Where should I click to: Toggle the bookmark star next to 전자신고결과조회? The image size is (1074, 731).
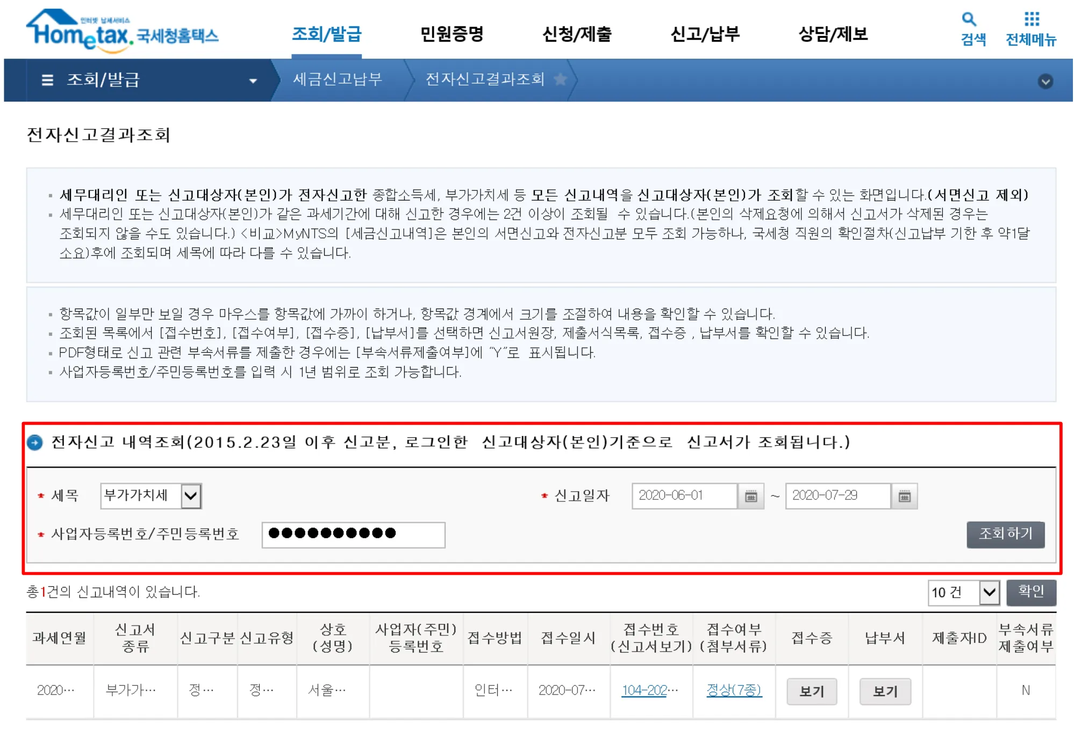point(561,80)
